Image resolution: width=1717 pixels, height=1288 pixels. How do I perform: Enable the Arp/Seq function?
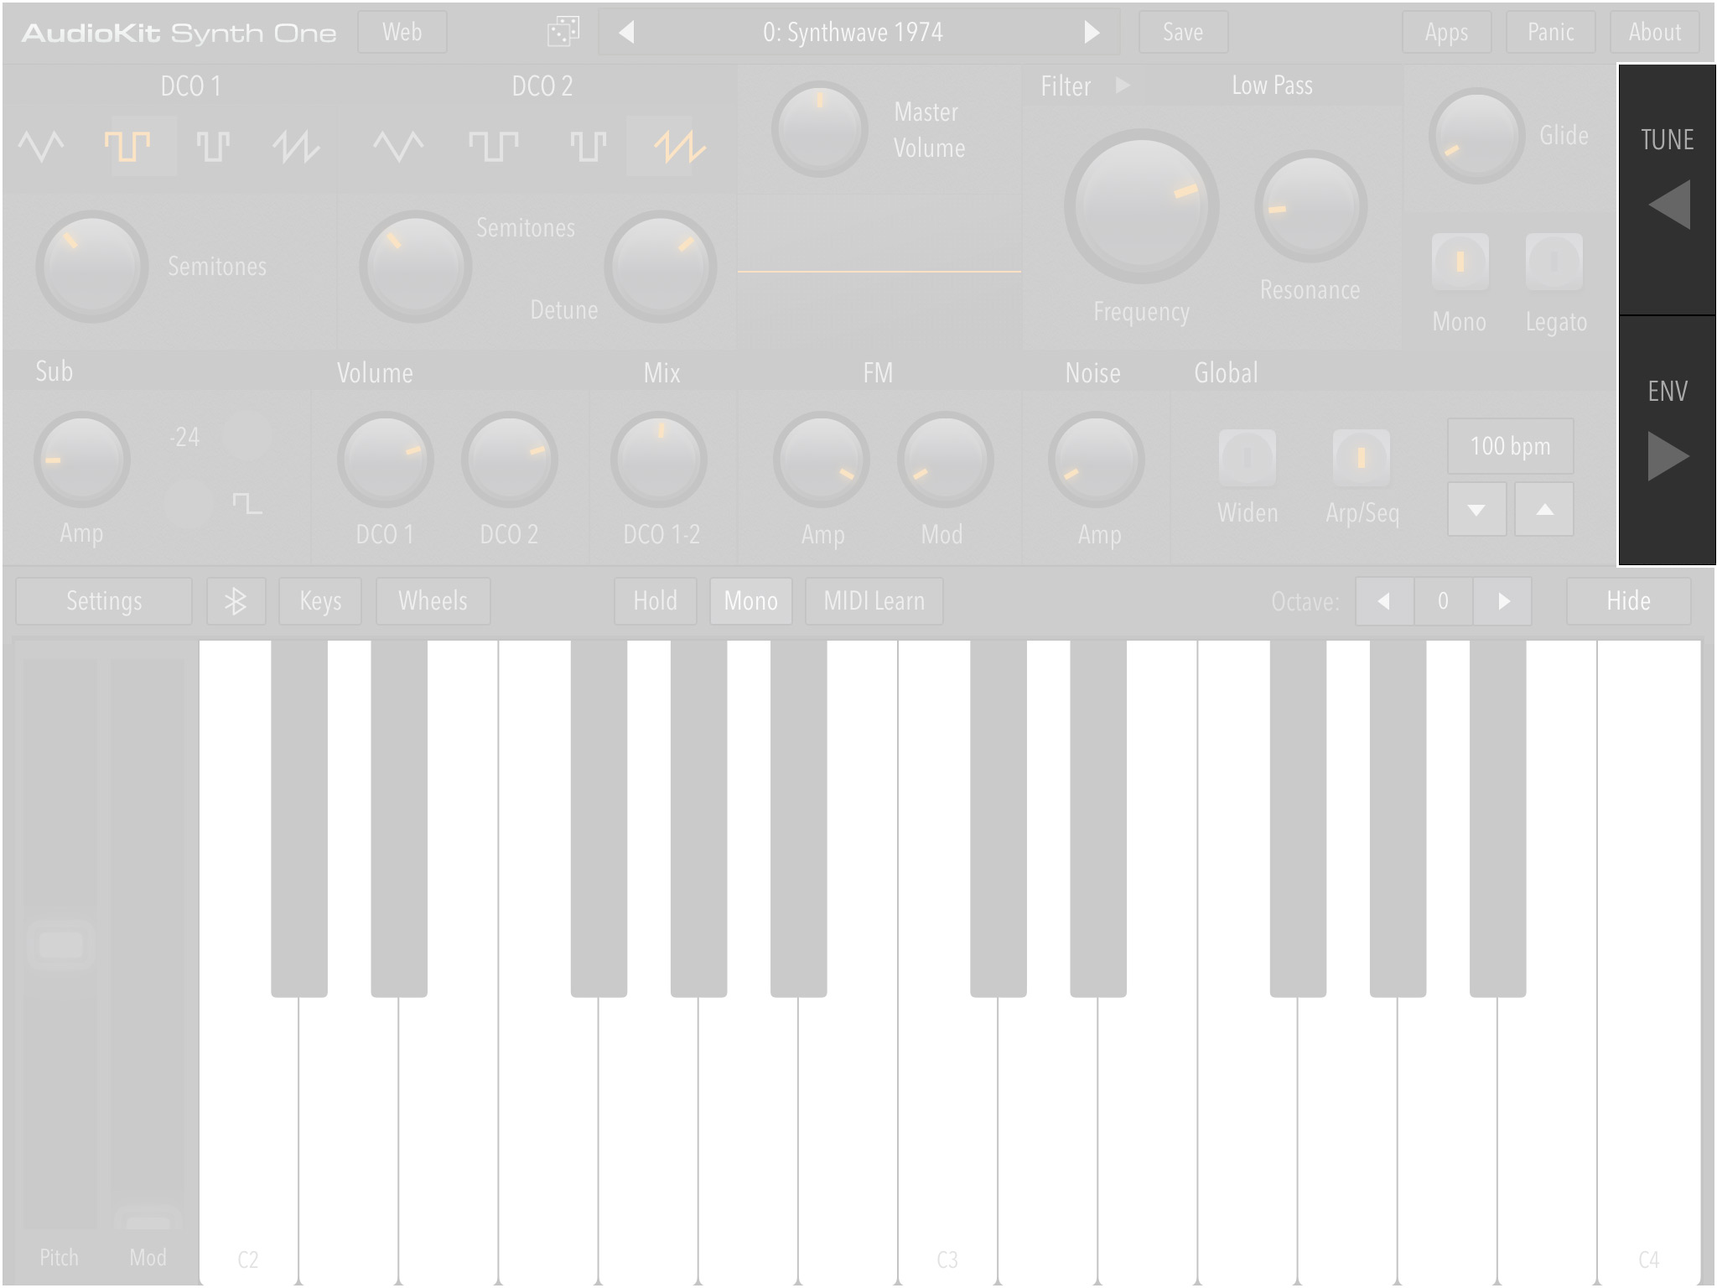tap(1362, 459)
